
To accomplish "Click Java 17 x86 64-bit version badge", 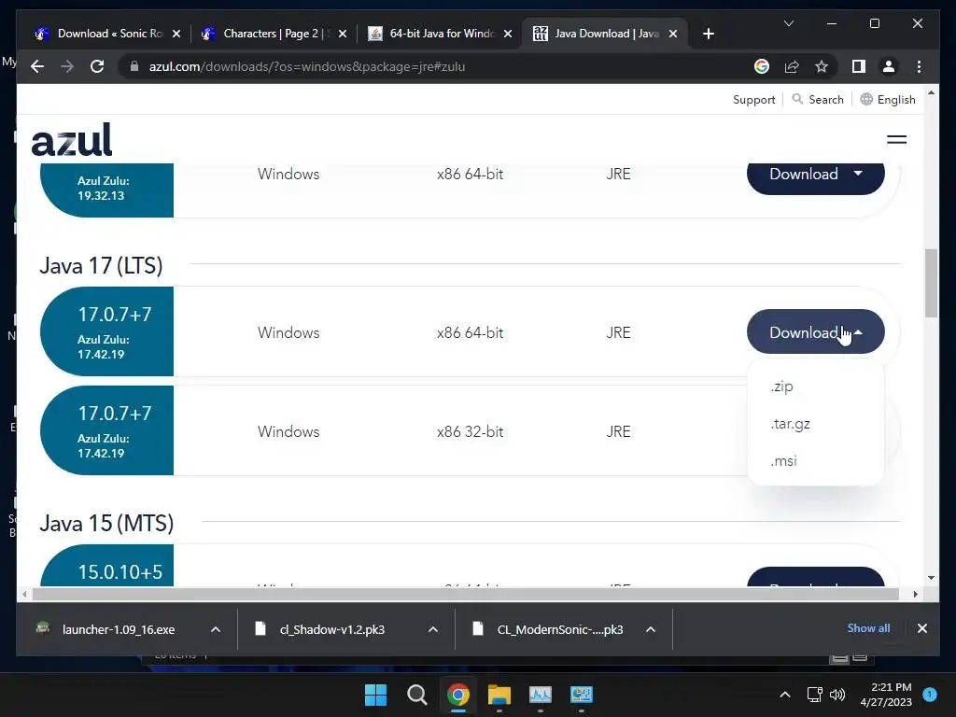I will tap(106, 331).
